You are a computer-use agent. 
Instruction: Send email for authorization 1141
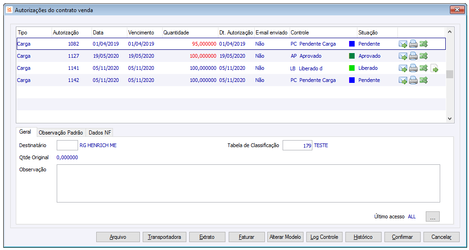click(x=403, y=68)
